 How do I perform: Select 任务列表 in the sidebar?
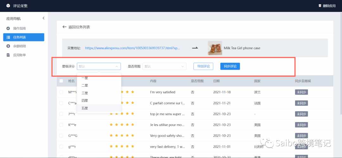tap(24, 38)
